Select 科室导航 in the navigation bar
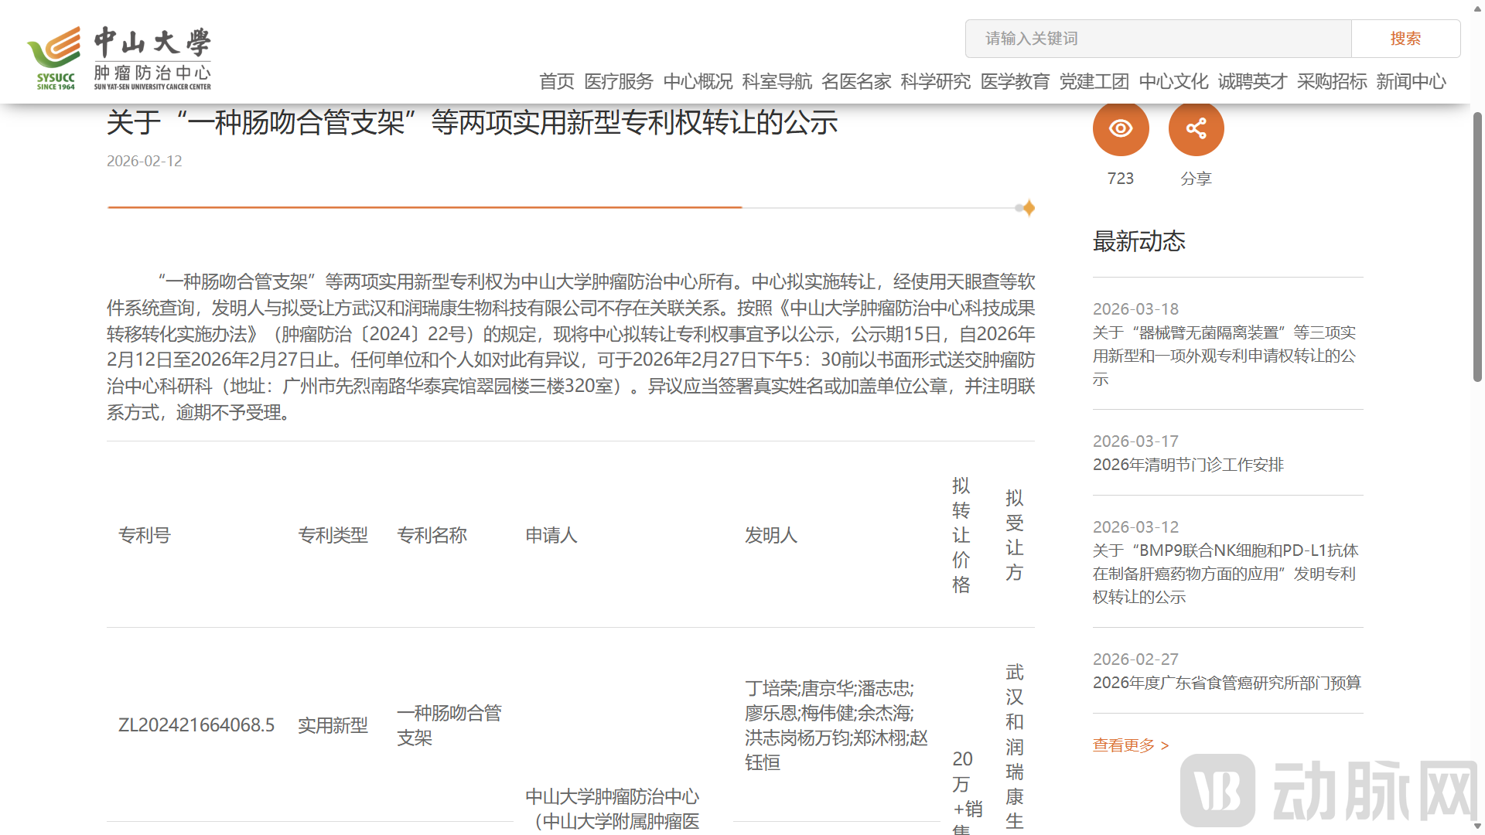The width and height of the screenshot is (1485, 835). coord(777,82)
